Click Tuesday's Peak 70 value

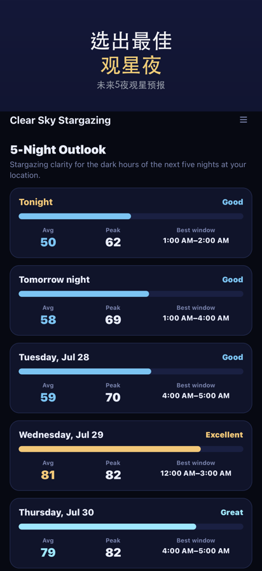click(x=113, y=398)
